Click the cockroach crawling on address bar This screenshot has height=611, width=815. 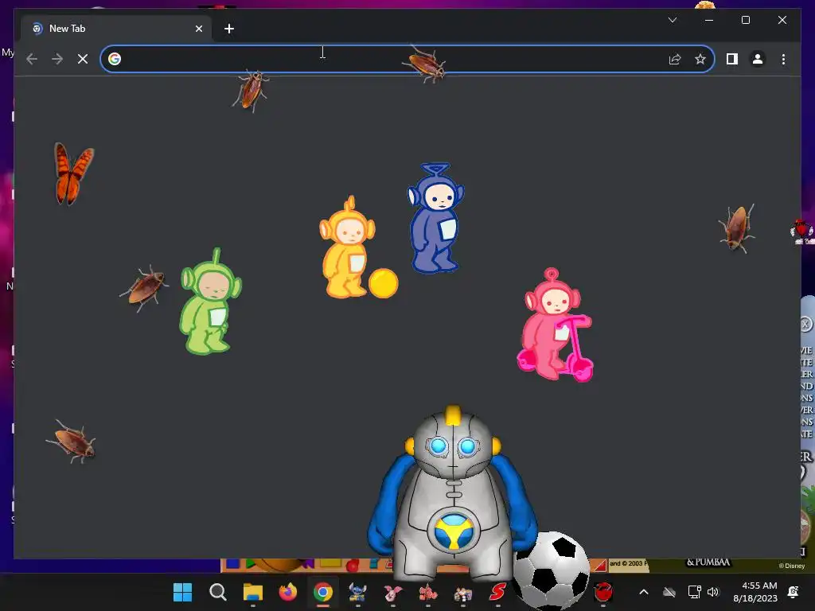425,64
